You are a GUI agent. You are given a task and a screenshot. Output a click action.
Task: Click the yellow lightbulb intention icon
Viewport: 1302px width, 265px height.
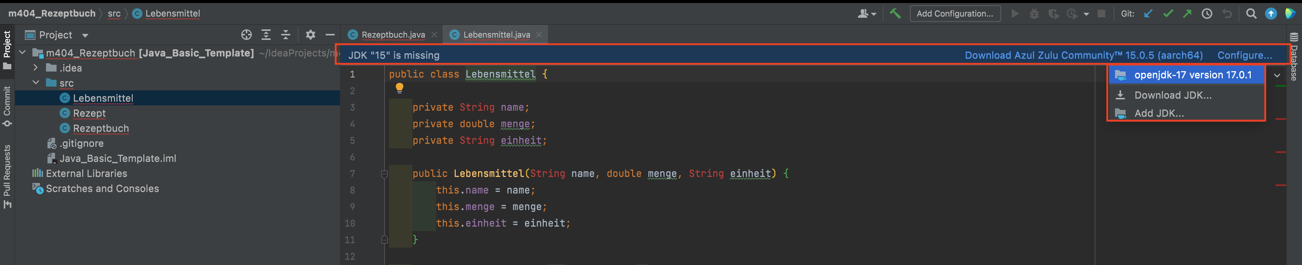tap(399, 88)
